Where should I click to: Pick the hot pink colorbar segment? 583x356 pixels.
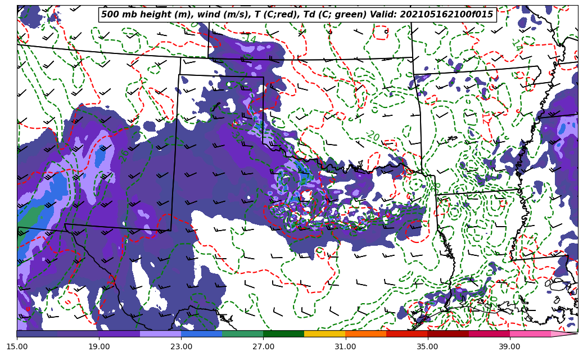tap(530, 334)
